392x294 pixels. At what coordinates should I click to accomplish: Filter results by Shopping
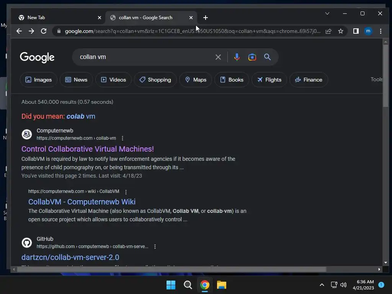[x=155, y=80]
